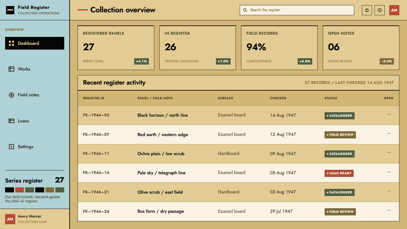Viewport: 407px width, 229px height.
Task: Select the red swatch in Series register
Action: tap(20, 190)
